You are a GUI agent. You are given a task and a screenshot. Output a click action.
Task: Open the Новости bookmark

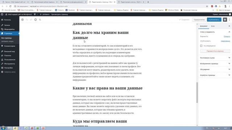click(x=59, y=10)
